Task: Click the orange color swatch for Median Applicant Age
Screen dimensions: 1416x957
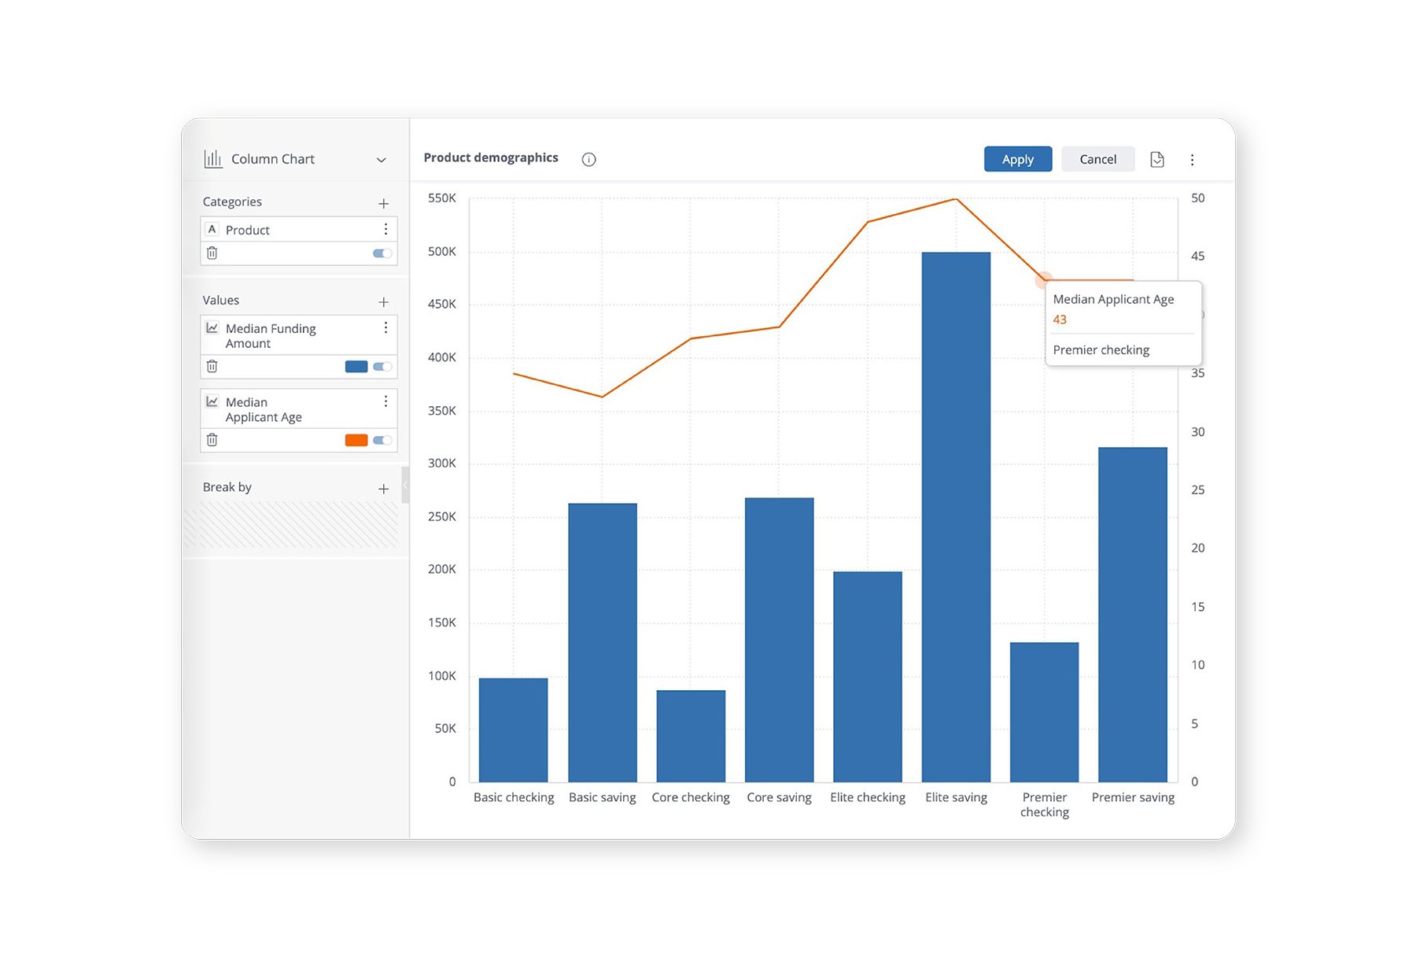Action: tap(356, 440)
